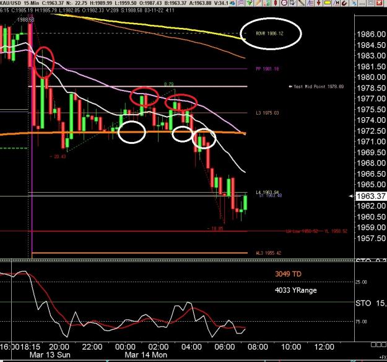Image resolution: width=387 pixels, height=362 pixels.
Task: Maximize the chart window
Action: 370,2
